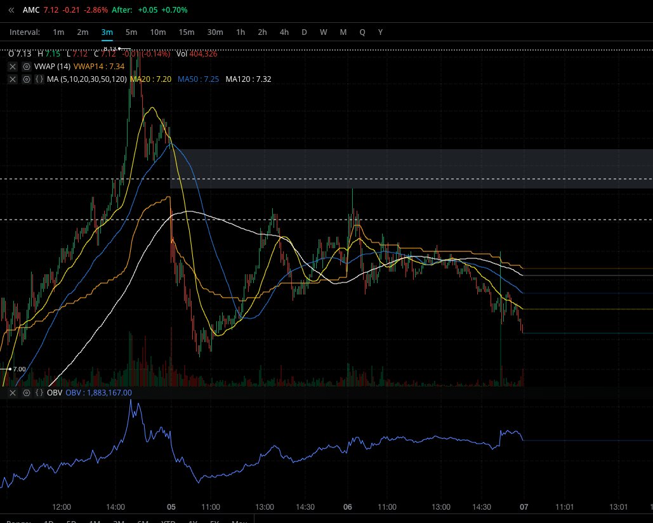Switch to the 30m interval
653x523 pixels.
215,32
